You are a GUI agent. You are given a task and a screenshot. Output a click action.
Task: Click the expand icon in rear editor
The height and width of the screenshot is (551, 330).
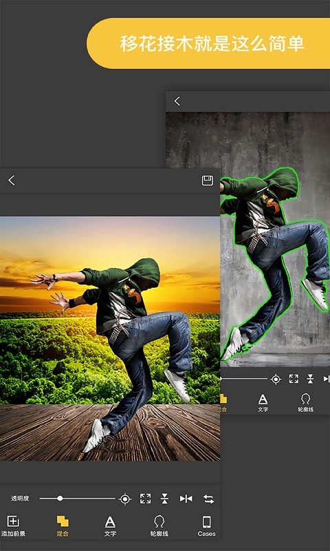pyautogui.click(x=294, y=379)
